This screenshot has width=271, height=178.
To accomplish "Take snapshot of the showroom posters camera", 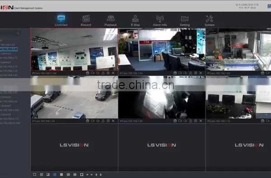I will tap(88, 73).
